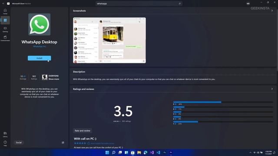This screenshot has height=156, width=278.
Task: Click the 1-star rating bar
Action: tap(223, 122)
